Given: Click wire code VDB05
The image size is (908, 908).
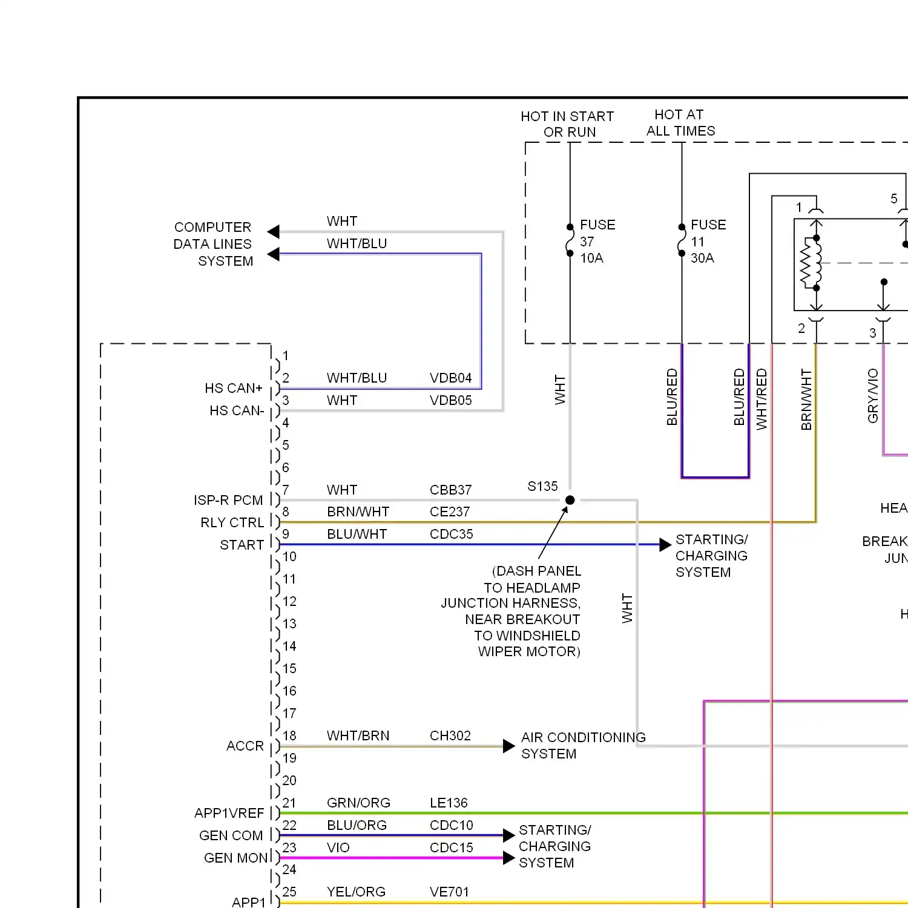Looking at the screenshot, I should click(x=450, y=400).
